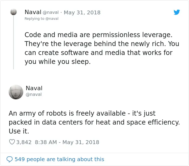Click the Twitter bird logo
Viewport: 189px width, 166px height.
177,12
